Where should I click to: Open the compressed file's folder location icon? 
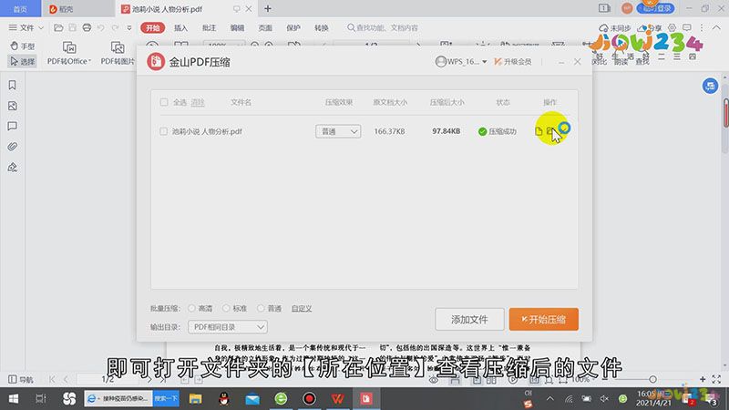pos(550,131)
